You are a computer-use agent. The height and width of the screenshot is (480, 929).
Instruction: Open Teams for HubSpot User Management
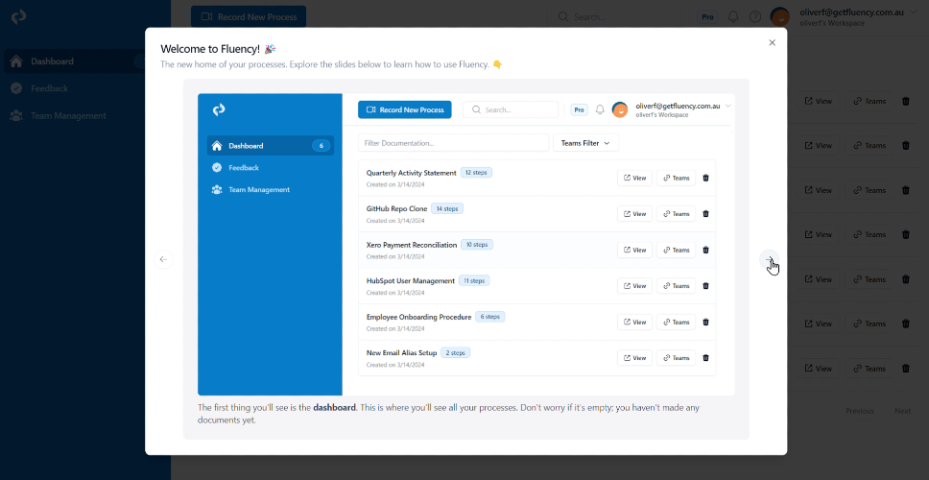tap(676, 286)
